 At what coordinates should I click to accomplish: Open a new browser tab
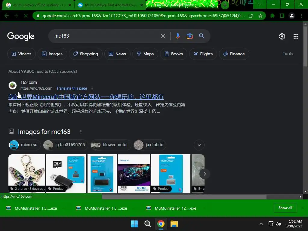tap(225, 5)
